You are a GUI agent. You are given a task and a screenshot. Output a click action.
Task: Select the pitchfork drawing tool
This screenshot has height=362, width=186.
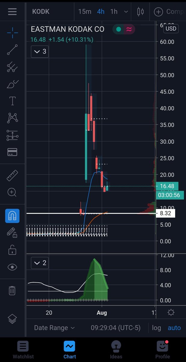pos(12,67)
